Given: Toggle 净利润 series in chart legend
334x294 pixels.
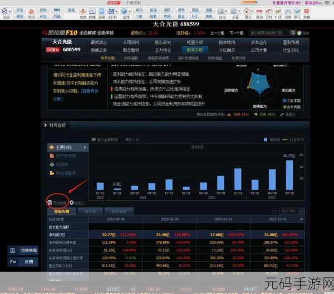Looking at the screenshot, I should coord(266,139).
